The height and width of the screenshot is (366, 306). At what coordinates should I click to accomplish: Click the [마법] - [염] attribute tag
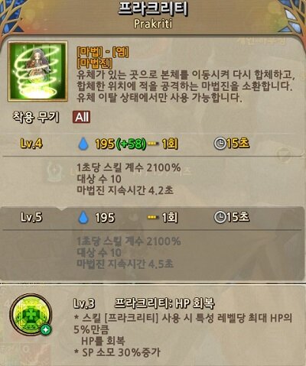103,53
